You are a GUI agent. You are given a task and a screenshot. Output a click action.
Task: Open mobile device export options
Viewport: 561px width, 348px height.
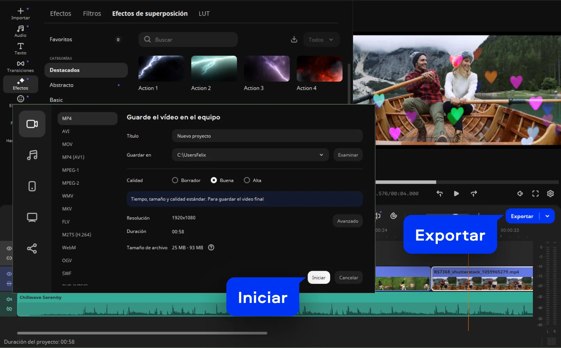tap(32, 186)
